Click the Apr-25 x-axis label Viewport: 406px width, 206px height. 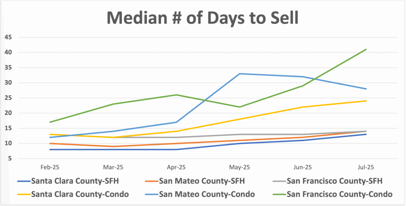coord(176,167)
